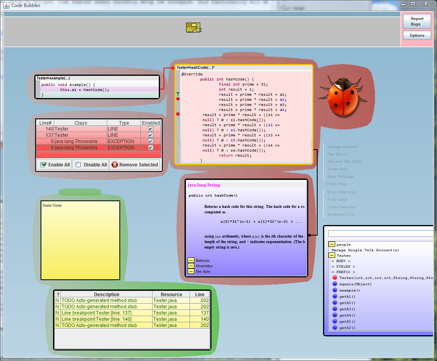Click the green T marker in hashCode gutter
437x361 pixels.
pos(178,94)
